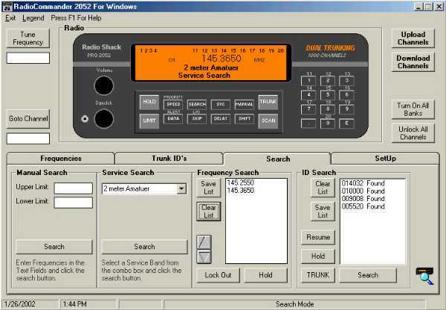This screenshot has height=310, width=446.
Task: Clear the Frequency Search list
Action: point(208,211)
